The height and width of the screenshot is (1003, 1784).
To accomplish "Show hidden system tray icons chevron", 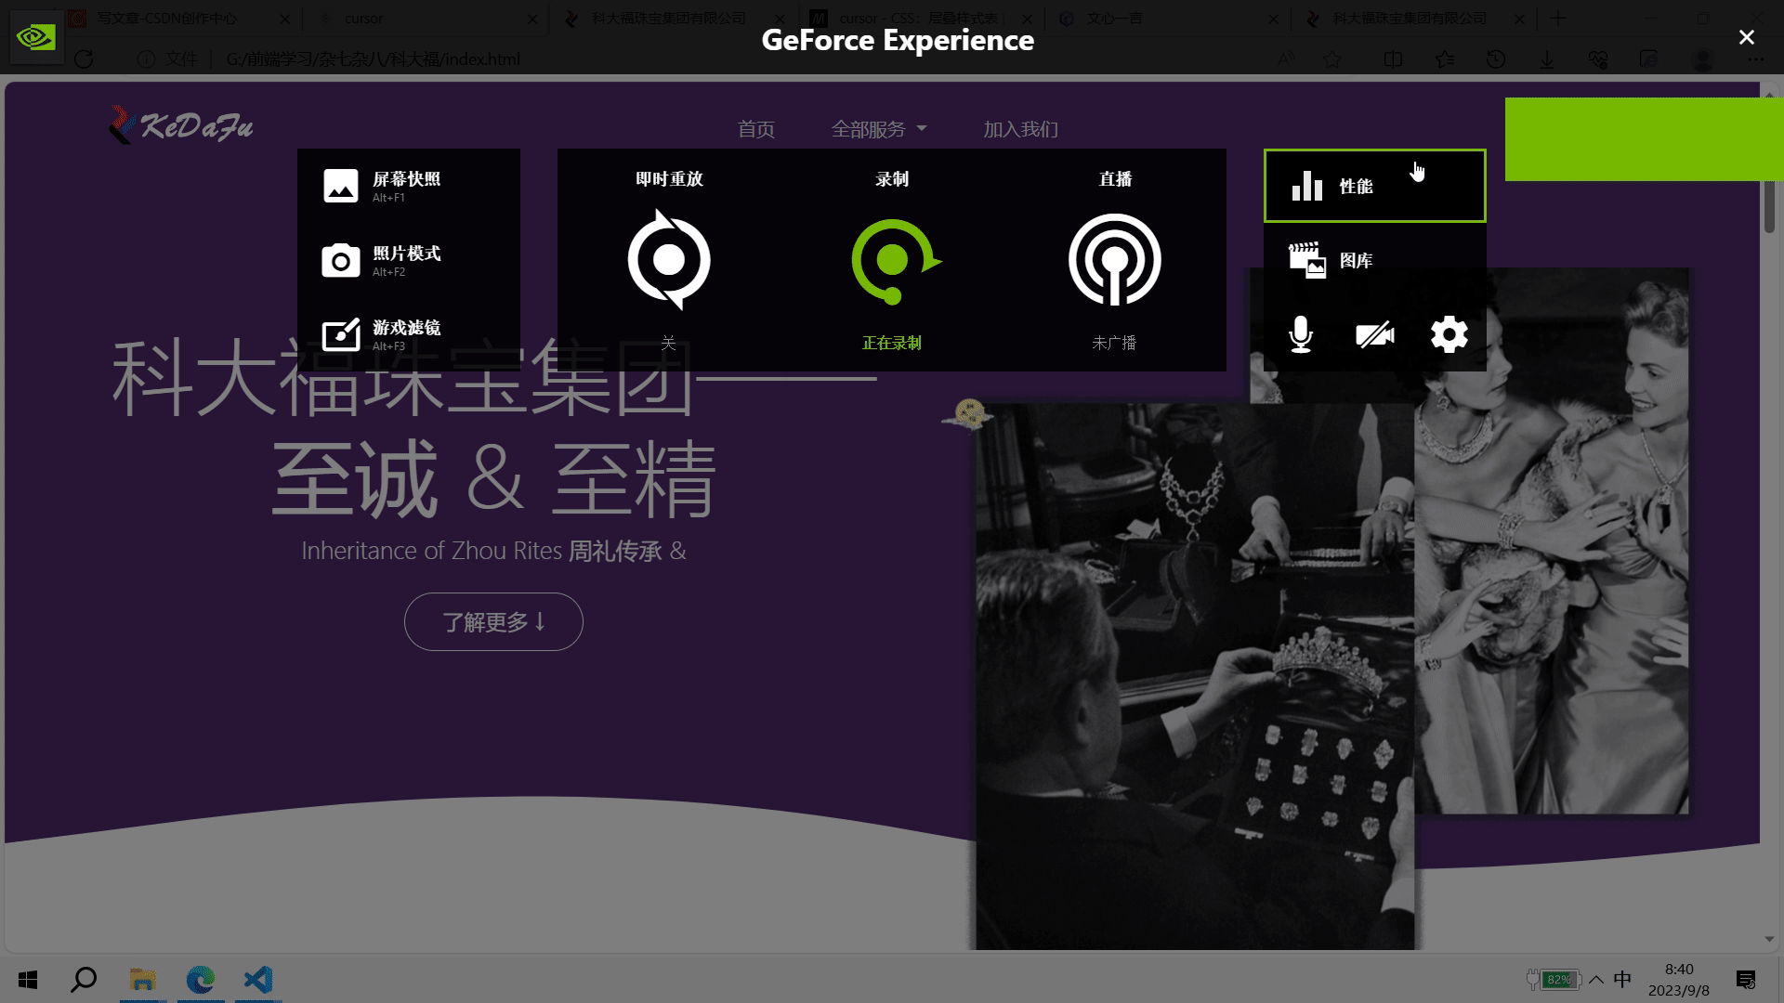I will pyautogui.click(x=1596, y=979).
